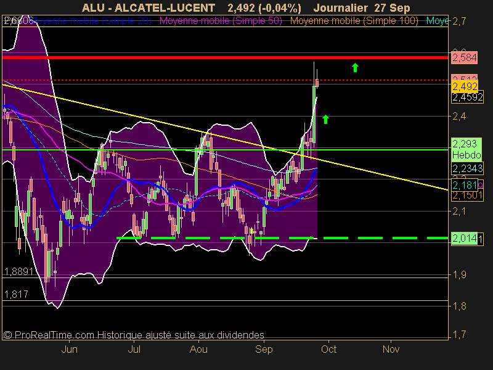Click the 1,8891 horizontal level label

pyautogui.click(x=18, y=271)
